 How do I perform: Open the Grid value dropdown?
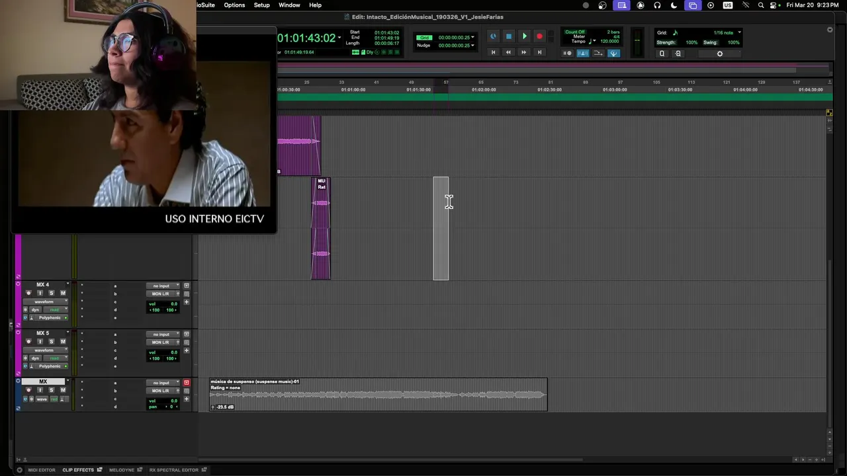[472, 38]
